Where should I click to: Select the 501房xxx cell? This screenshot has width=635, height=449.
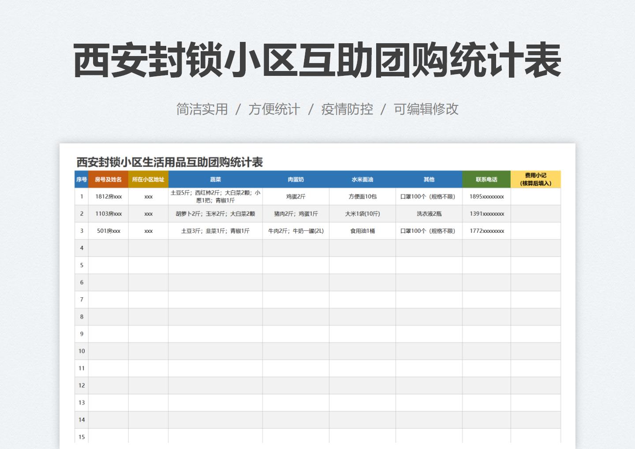[108, 231]
